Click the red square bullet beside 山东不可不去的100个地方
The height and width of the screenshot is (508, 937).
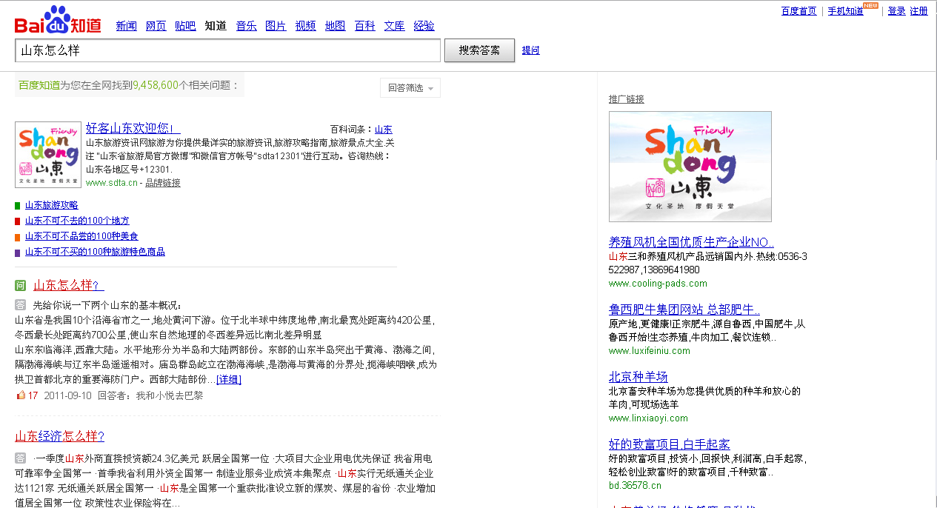point(18,221)
